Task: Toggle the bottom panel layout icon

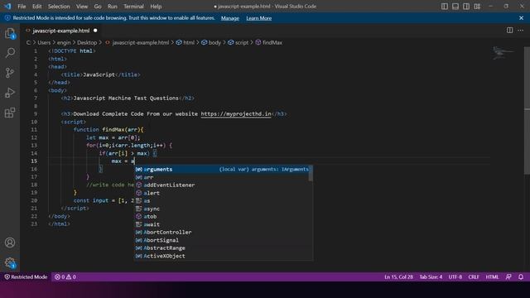Action: [455, 6]
